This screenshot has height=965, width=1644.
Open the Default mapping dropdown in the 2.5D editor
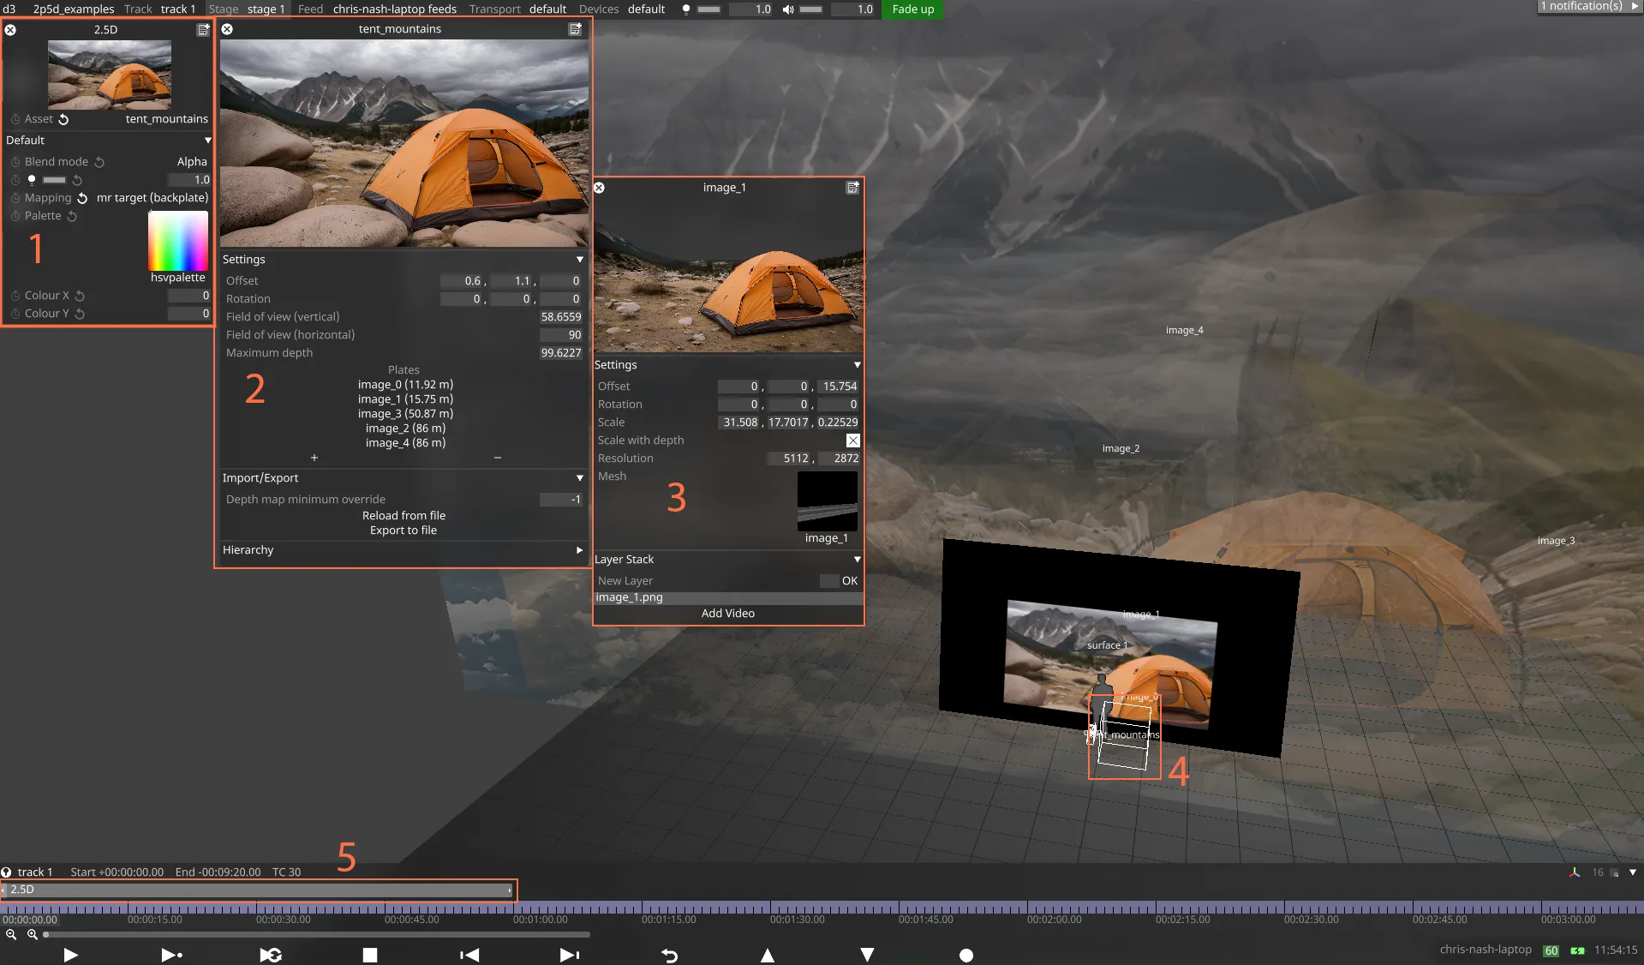pos(206,140)
